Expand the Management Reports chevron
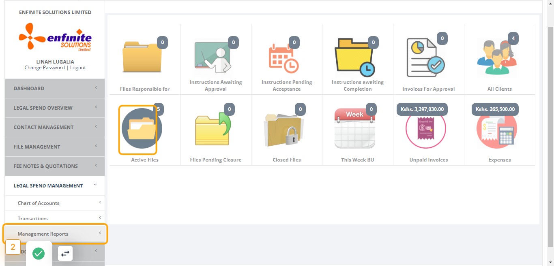 coord(100,233)
